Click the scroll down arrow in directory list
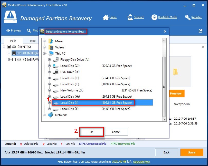Image resolution: width=208 pixels, height=166 pixels. (164, 119)
